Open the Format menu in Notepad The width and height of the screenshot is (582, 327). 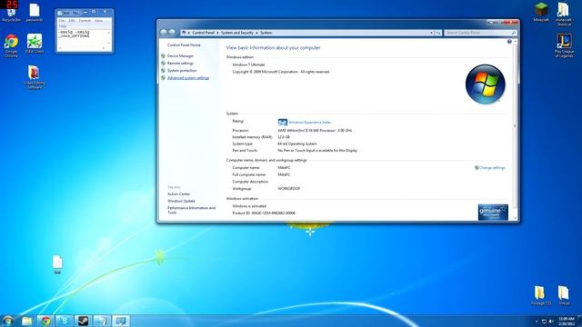tap(85, 21)
